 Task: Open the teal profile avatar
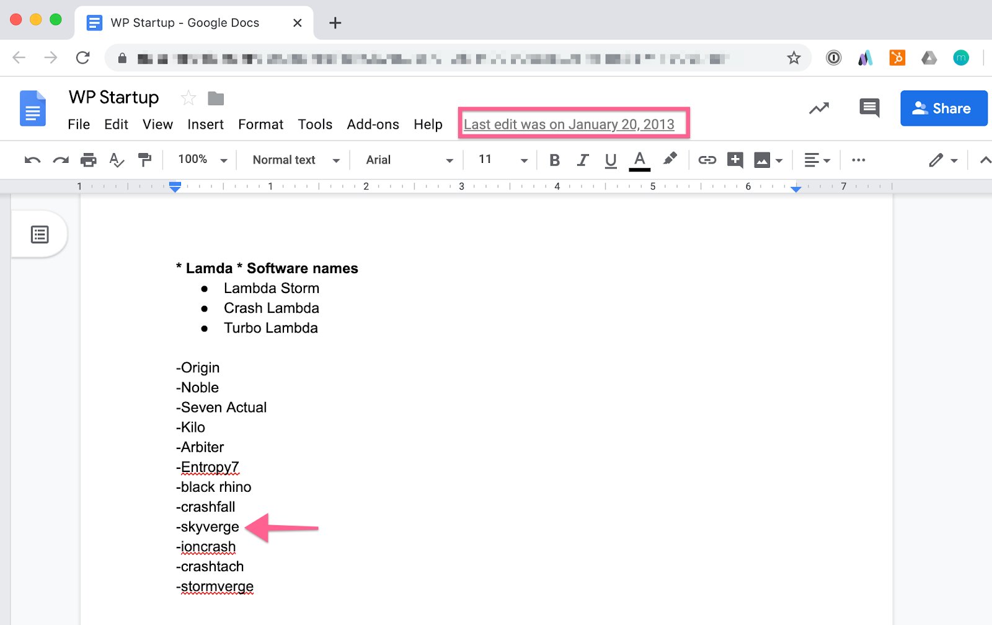961,58
